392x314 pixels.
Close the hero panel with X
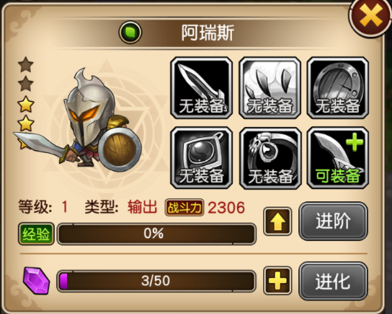pos(370,17)
